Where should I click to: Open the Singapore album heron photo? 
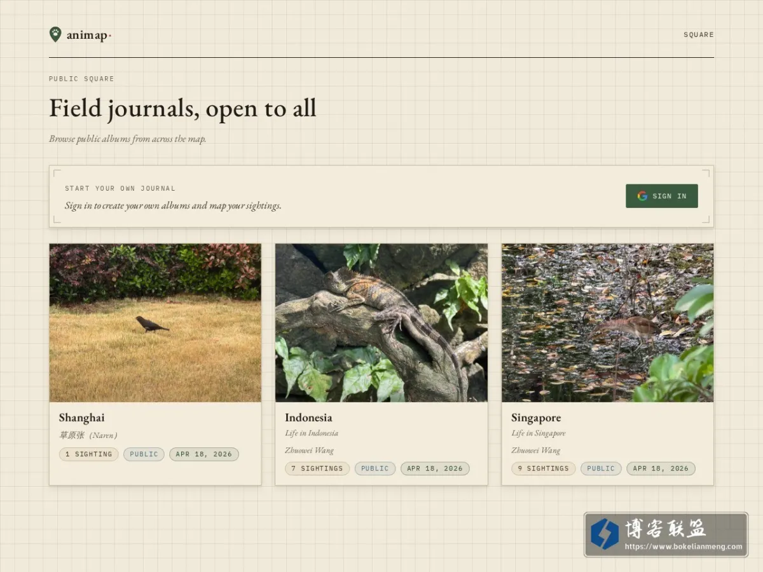(x=607, y=323)
